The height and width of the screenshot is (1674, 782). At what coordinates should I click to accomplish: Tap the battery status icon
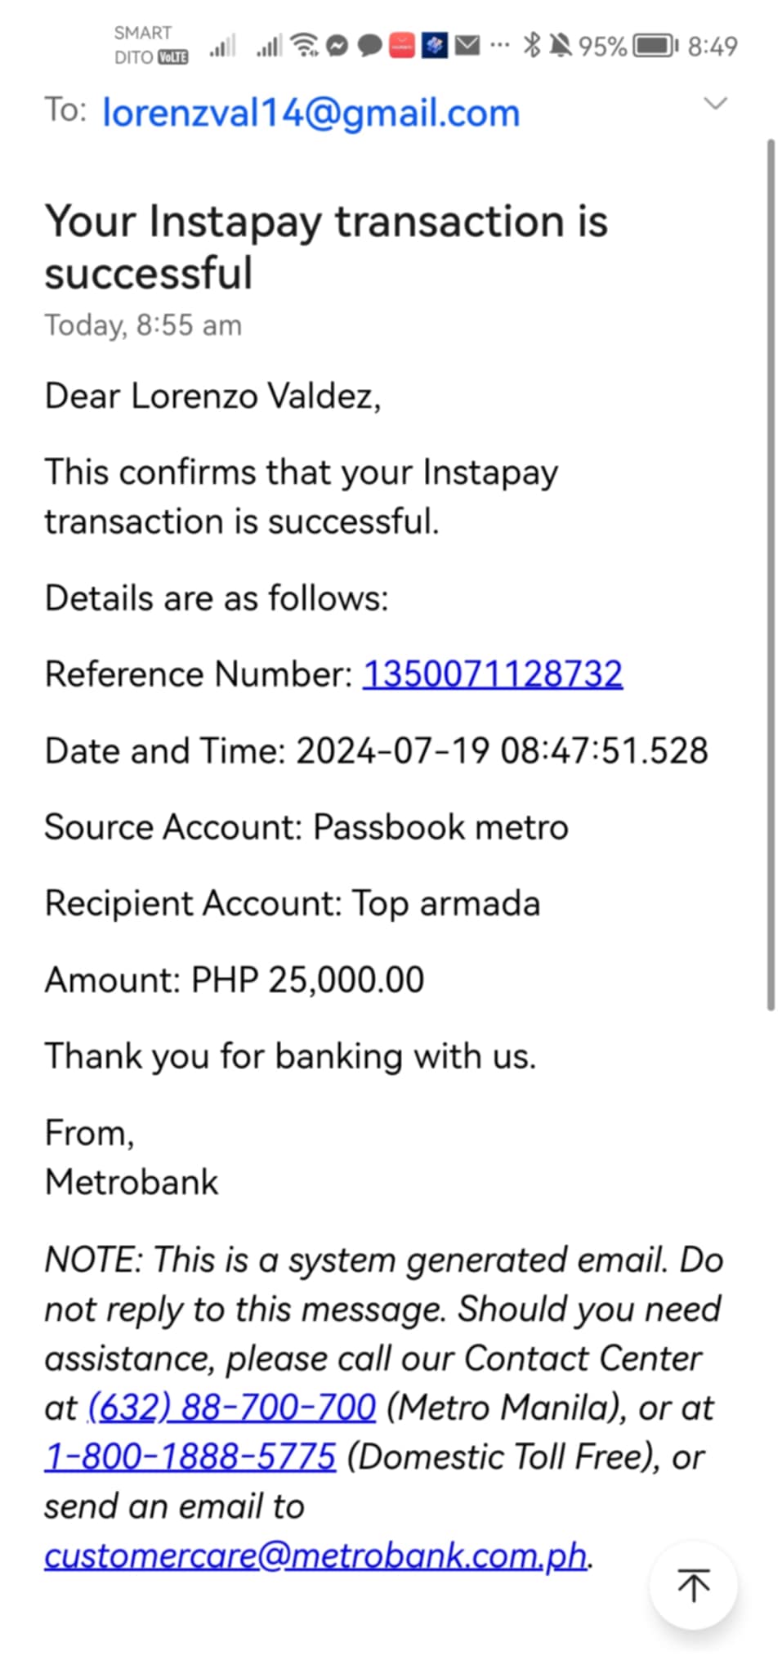[655, 46]
